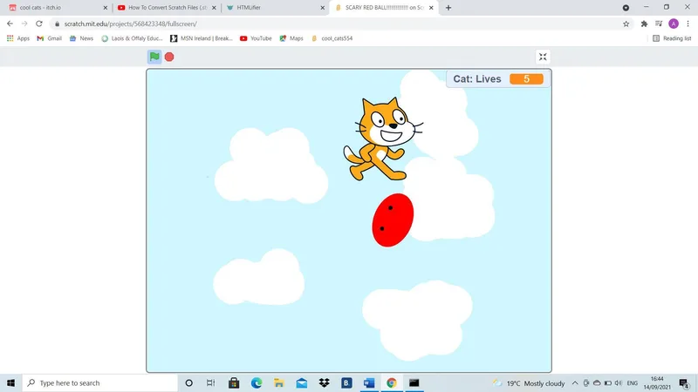The width and height of the screenshot is (698, 392).
Task: Open the volume control in system tray
Action: [619, 383]
